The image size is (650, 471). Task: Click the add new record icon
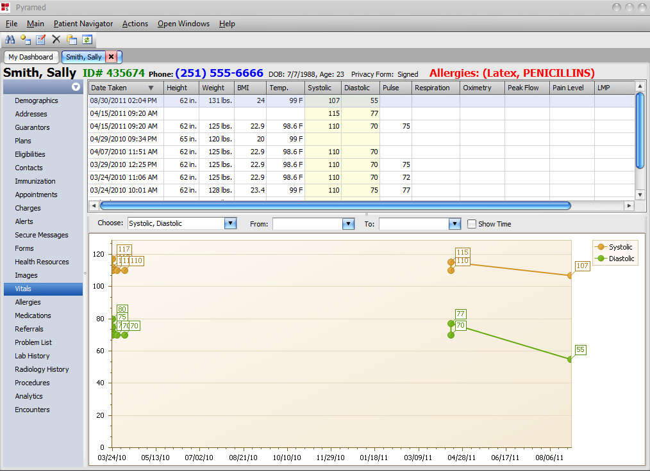(x=26, y=40)
